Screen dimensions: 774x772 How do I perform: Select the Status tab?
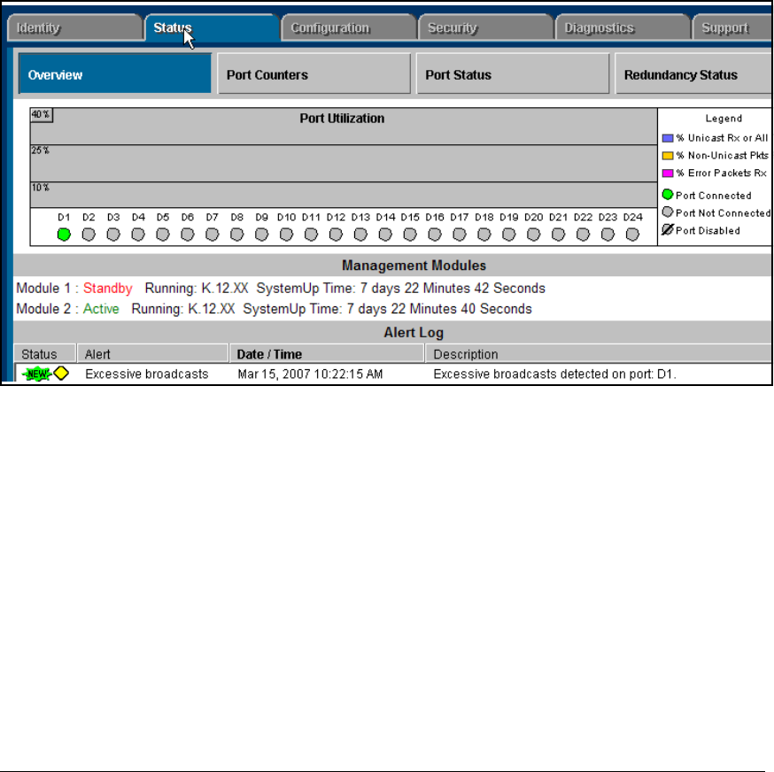[x=213, y=27]
